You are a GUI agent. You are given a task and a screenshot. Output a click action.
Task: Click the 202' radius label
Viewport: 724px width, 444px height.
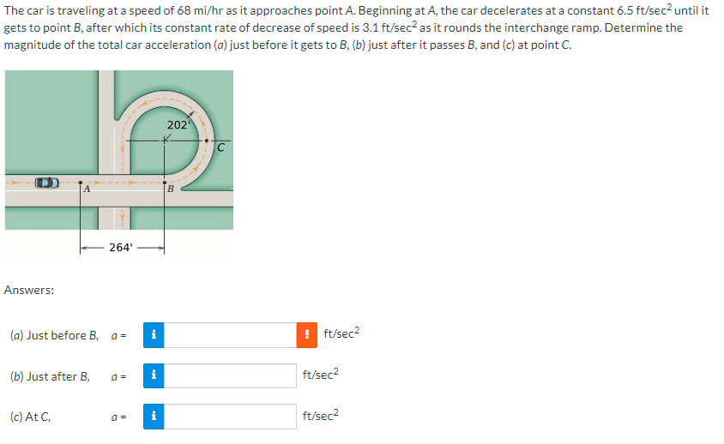(x=178, y=125)
